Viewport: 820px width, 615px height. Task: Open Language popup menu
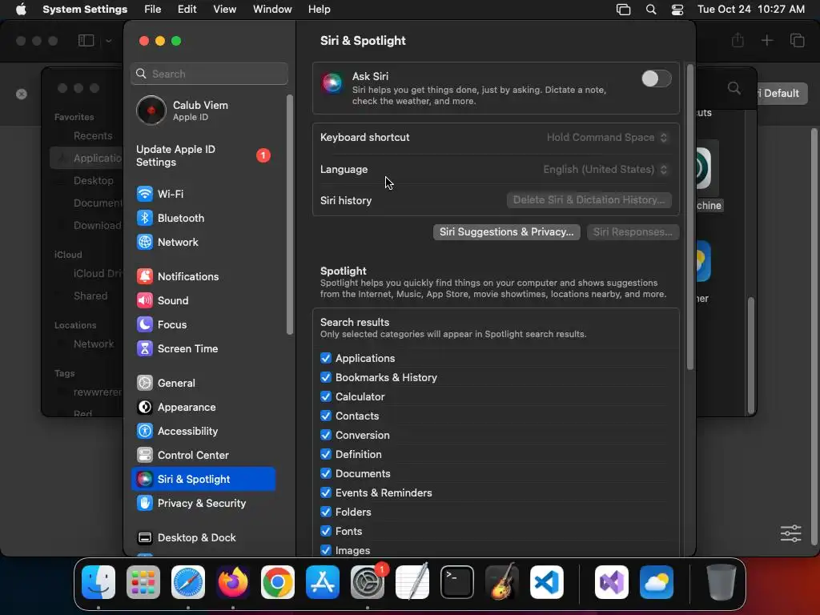tap(605, 170)
